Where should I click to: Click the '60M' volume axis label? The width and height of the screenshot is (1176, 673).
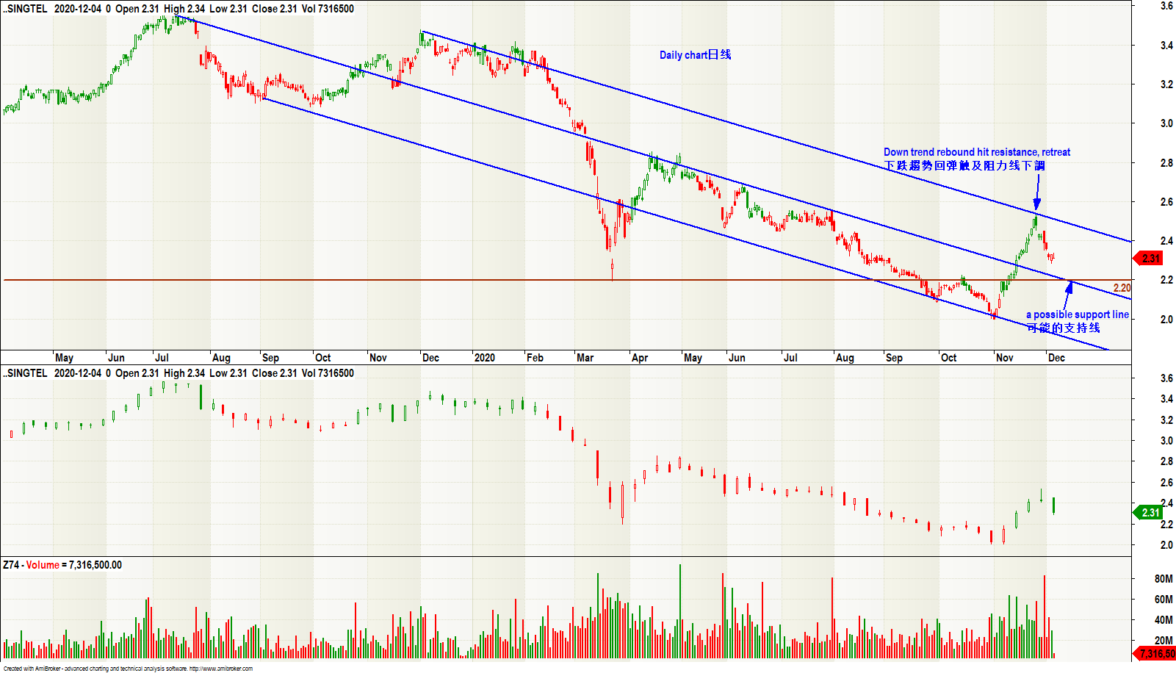[1164, 600]
